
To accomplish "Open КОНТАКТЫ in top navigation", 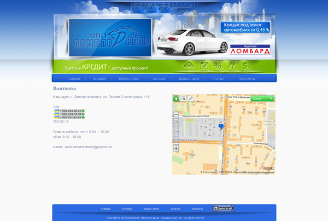I will tap(247, 79).
